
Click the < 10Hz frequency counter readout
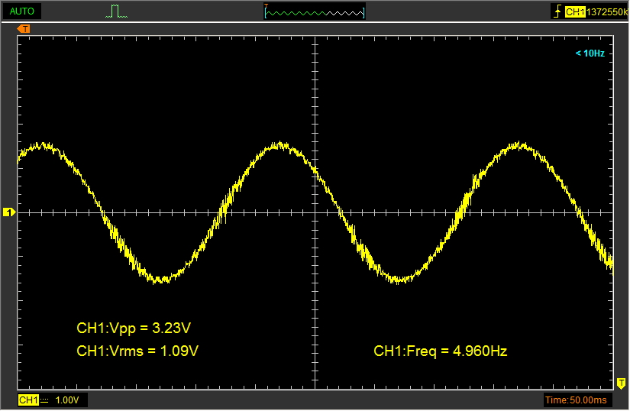[x=590, y=53]
